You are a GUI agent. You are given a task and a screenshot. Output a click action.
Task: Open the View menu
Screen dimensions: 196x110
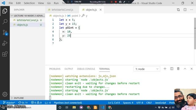coord(41,3)
